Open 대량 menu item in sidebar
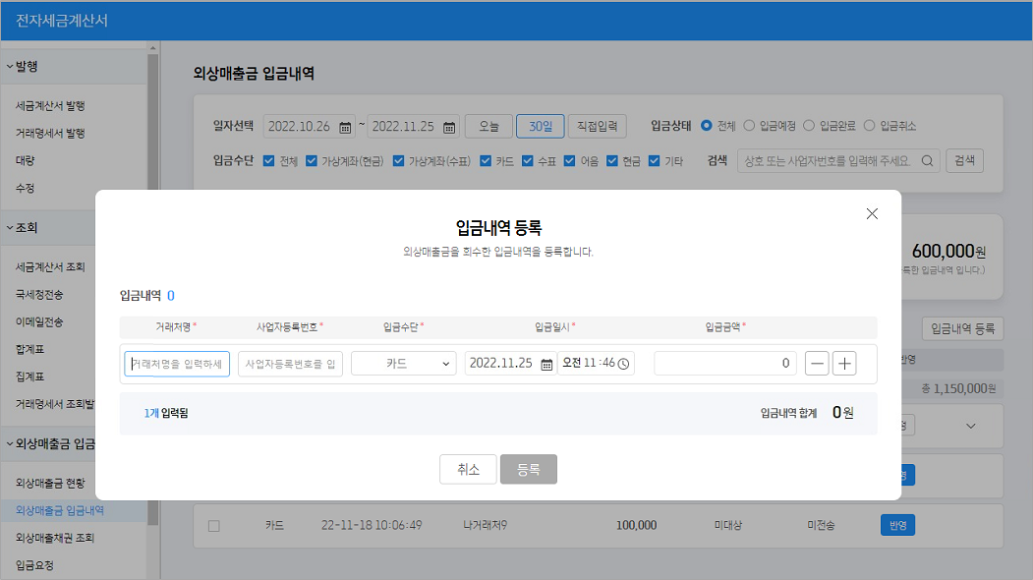This screenshot has width=1033, height=580. (25, 160)
